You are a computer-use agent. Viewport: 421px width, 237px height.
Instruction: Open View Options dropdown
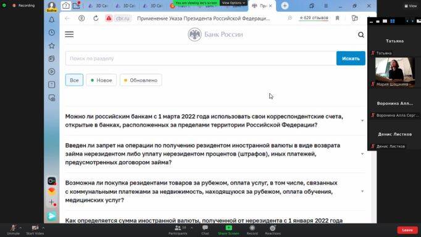coord(233,2)
